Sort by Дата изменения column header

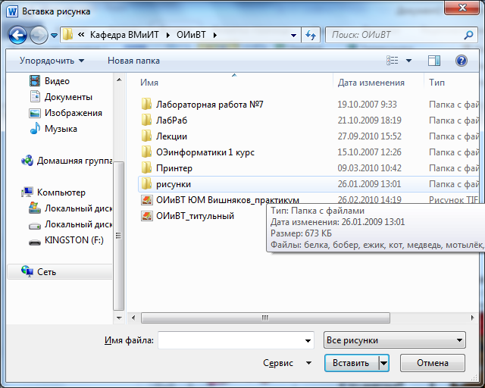[371, 83]
